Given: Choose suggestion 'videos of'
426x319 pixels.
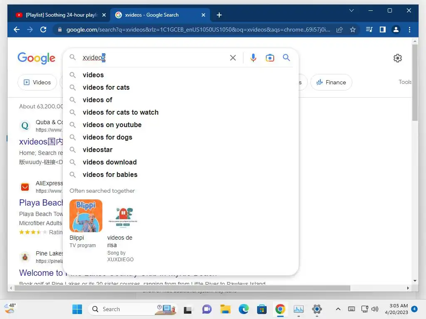Looking at the screenshot, I should coord(181,100).
